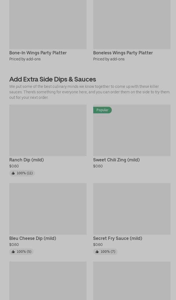Click thumbs-up icon under Bleu Cheese Dip

tap(13, 252)
